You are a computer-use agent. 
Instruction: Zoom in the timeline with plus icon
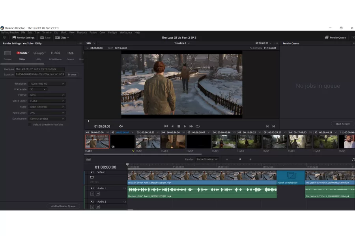pos(250,159)
